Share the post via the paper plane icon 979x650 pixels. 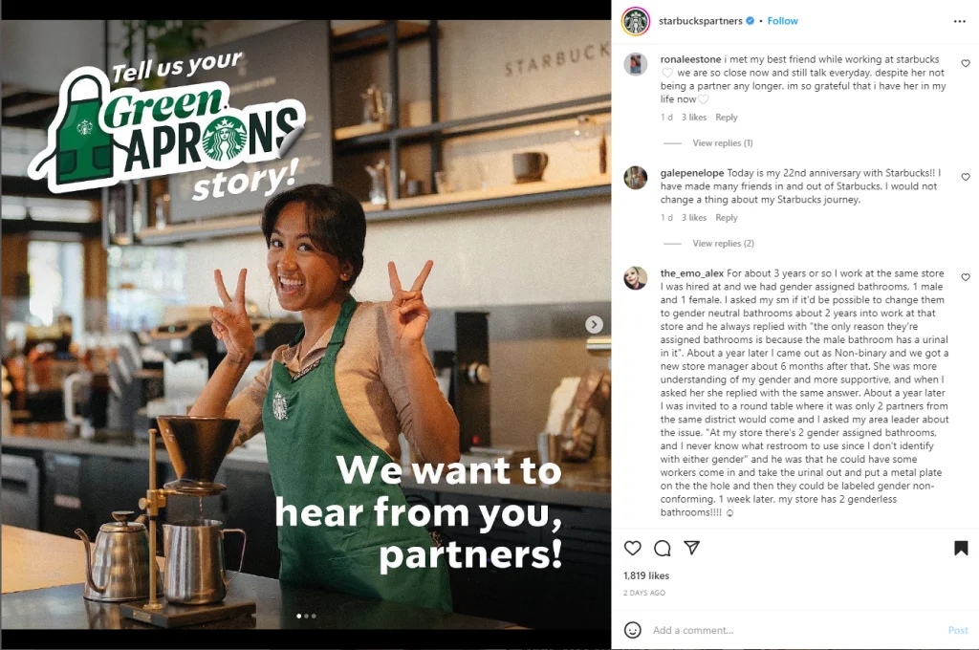pyautogui.click(x=691, y=548)
